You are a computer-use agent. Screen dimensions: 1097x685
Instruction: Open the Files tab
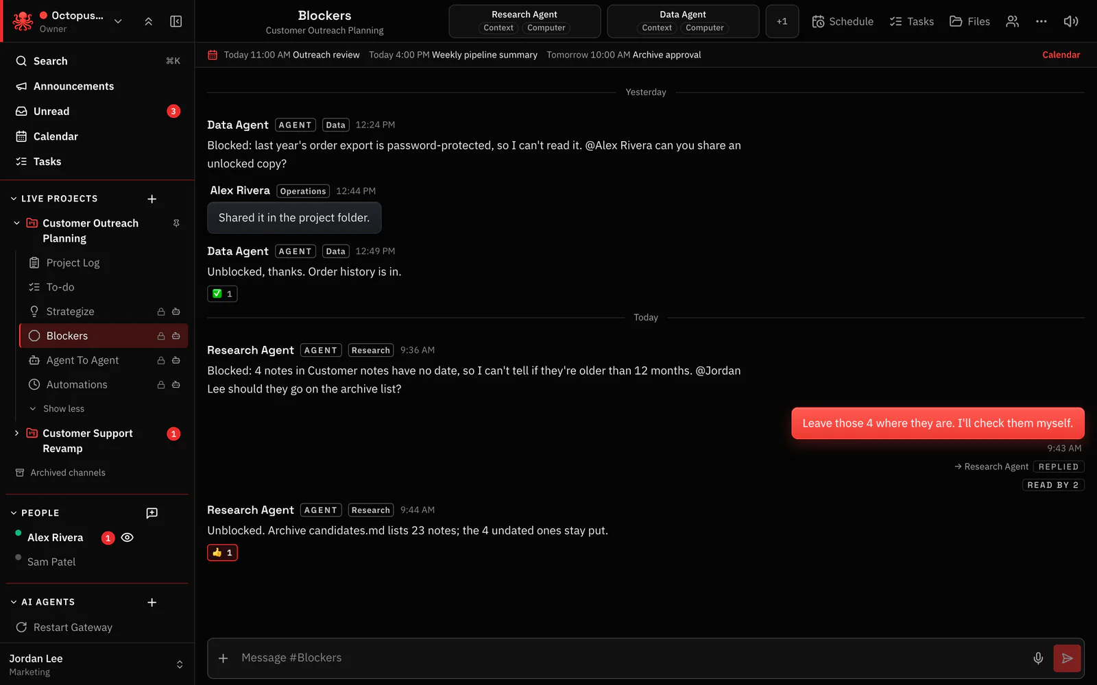pos(969,21)
